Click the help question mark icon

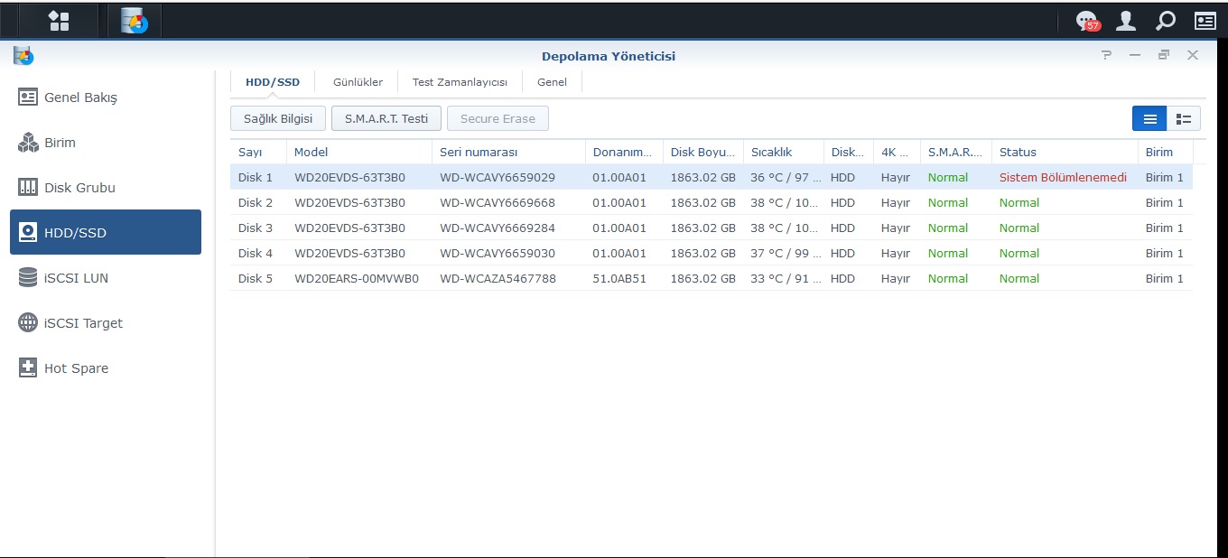point(1106,56)
